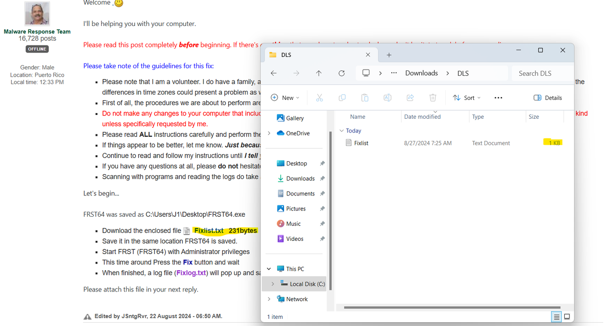Click Fixlist date 8/27/2024 7:25 AM

coord(428,143)
